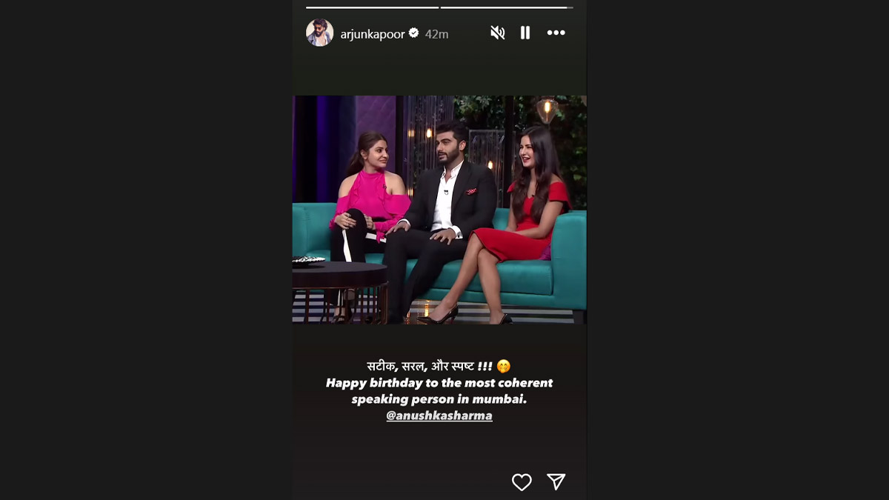Like the story with the heart icon
The image size is (889, 500).
point(522,482)
